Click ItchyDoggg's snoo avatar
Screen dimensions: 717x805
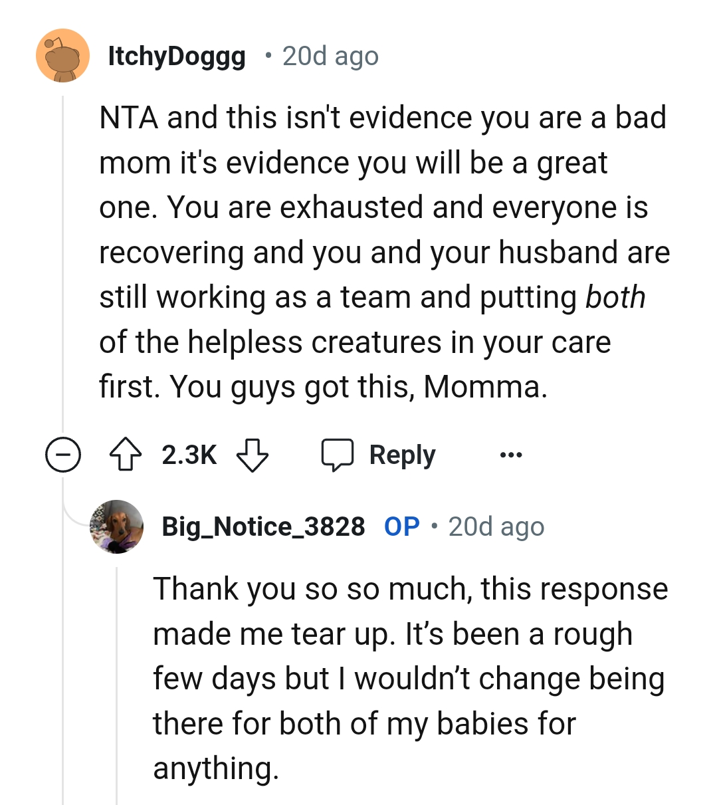[62, 56]
